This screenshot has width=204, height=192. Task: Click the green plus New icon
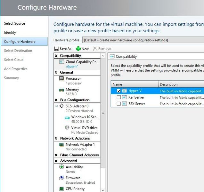click(78, 49)
